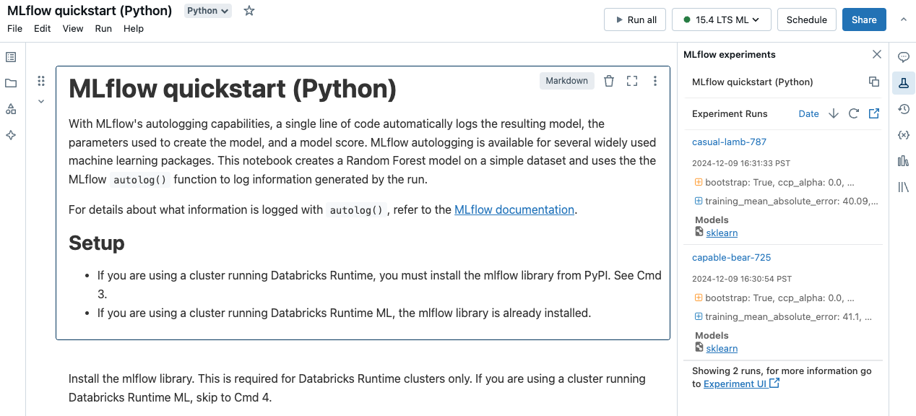The width and height of the screenshot is (916, 416).
Task: Open the catalog schema browser
Action: (10, 109)
